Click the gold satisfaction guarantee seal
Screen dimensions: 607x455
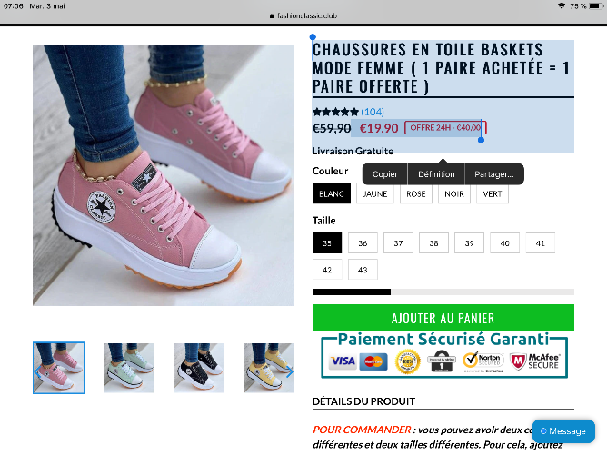[407, 361]
